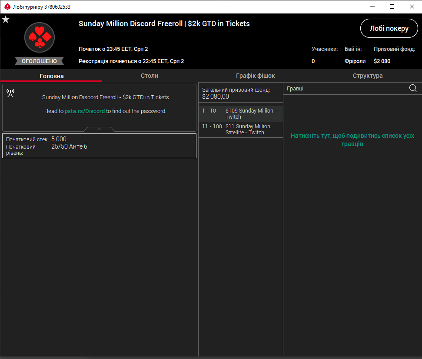The width and height of the screenshot is (422, 359).
Task: Minimize the tournament lobby window
Action: click(x=372, y=7)
